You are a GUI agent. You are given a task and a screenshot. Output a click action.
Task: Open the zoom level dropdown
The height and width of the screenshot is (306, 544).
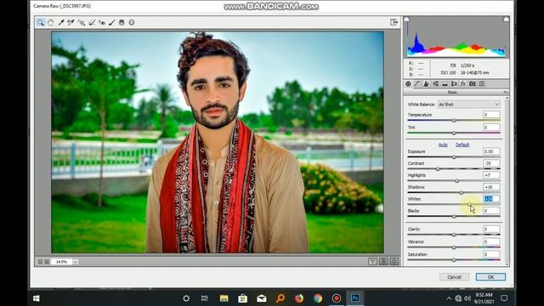coord(76,262)
